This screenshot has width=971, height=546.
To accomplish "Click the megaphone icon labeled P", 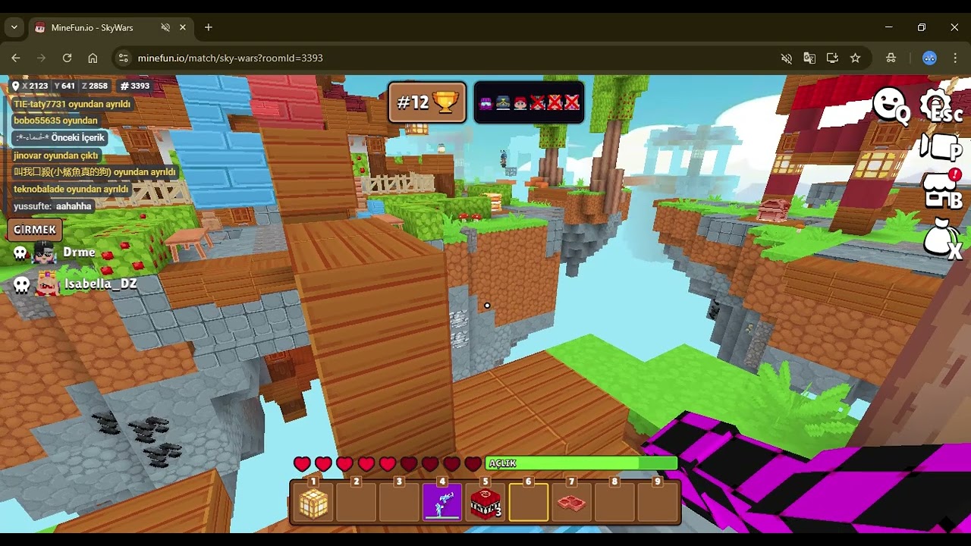I will [x=941, y=147].
